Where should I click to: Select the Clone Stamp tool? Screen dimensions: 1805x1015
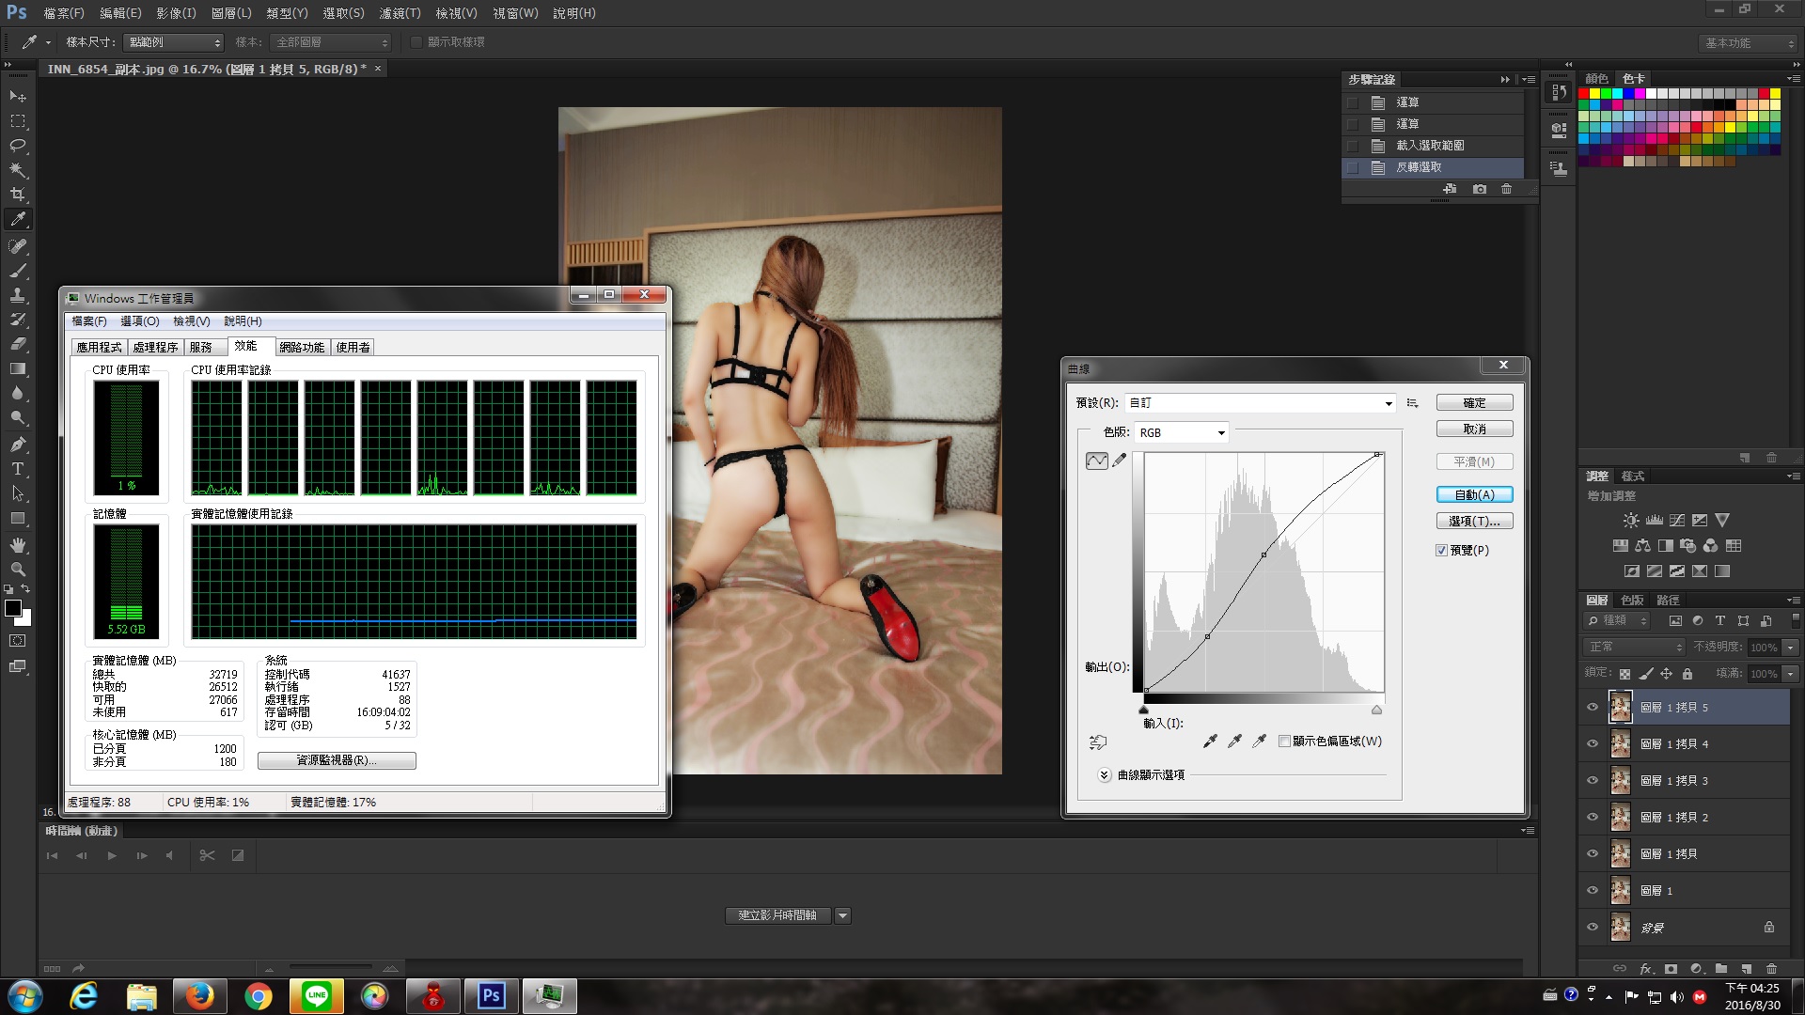(x=18, y=295)
